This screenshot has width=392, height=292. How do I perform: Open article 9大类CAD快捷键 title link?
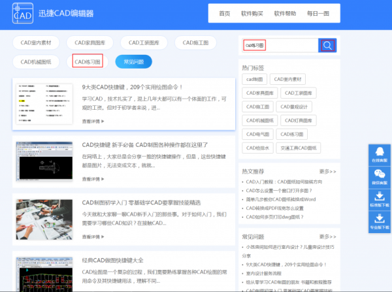(x=133, y=87)
